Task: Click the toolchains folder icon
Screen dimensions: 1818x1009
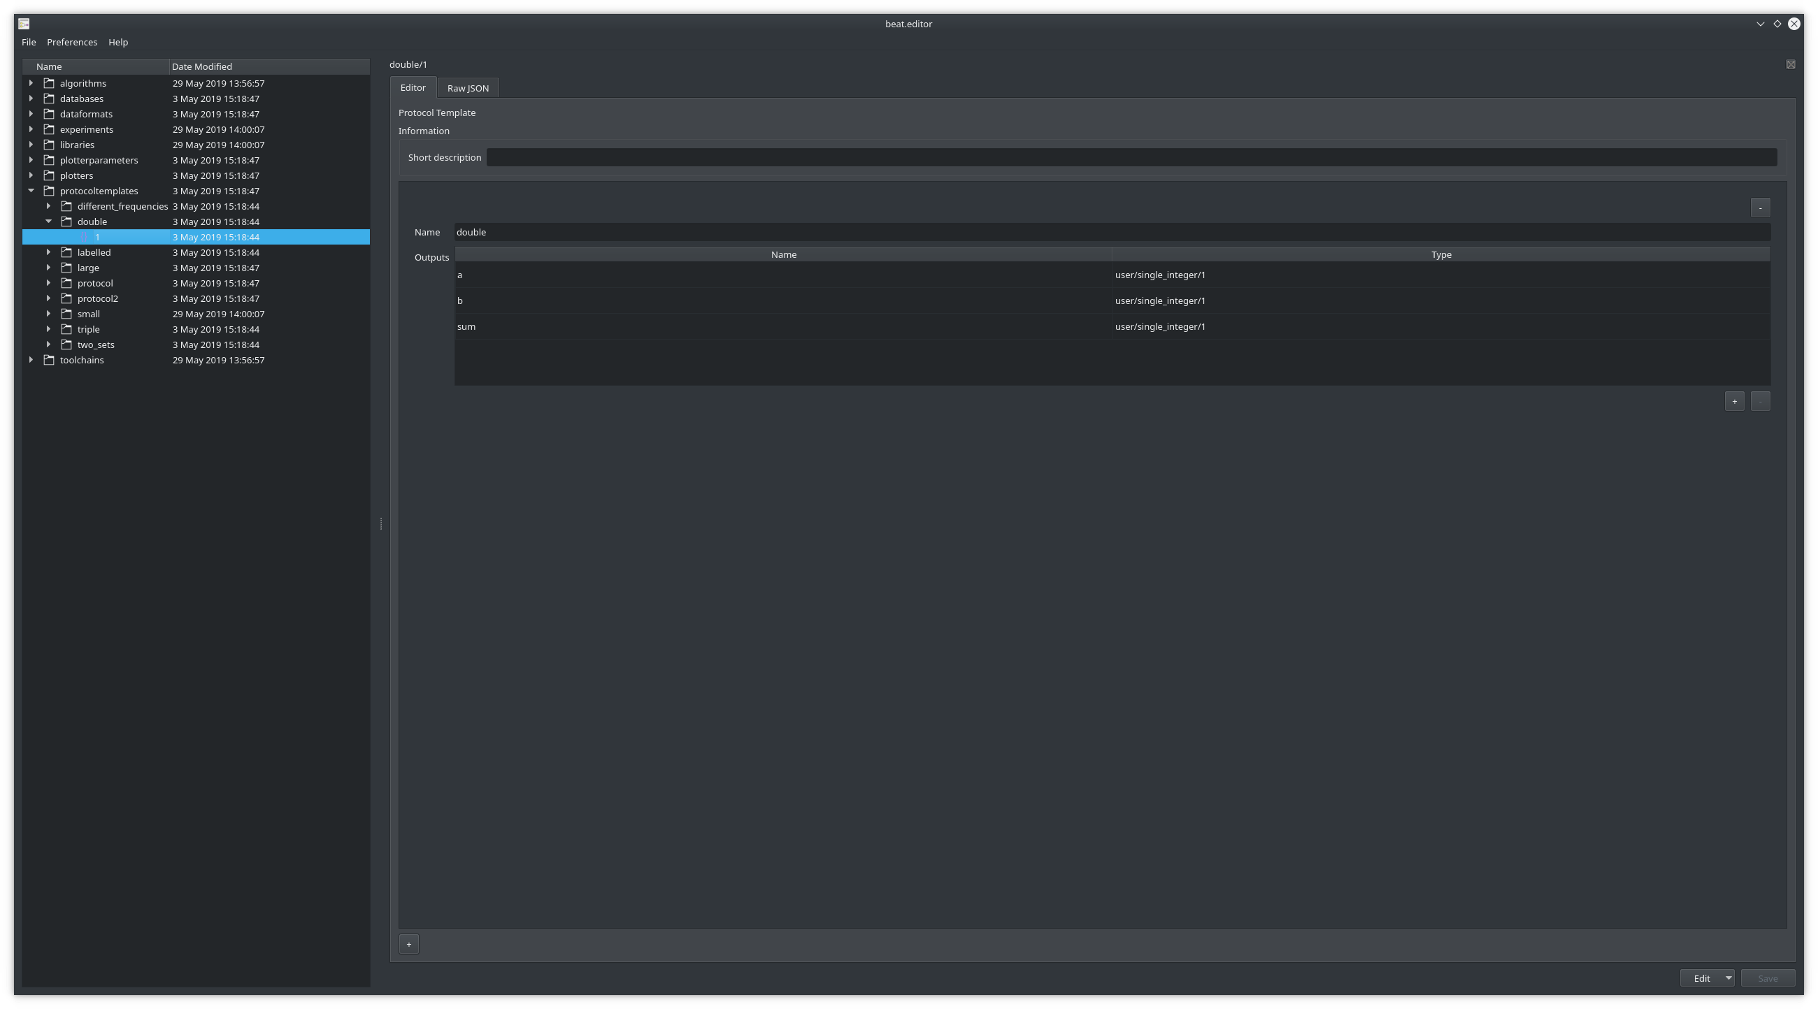Action: point(50,360)
